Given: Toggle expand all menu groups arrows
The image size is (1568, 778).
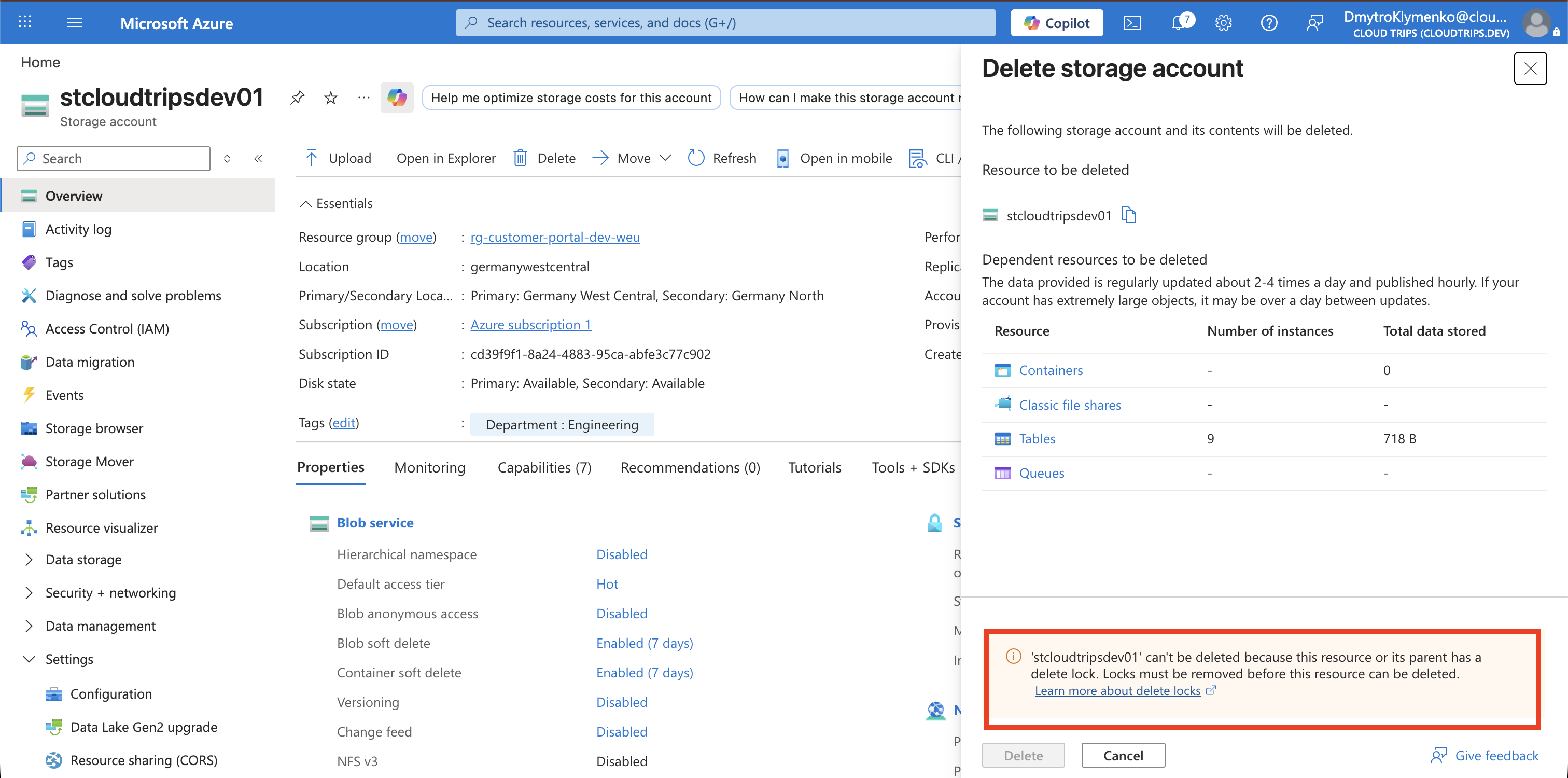Looking at the screenshot, I should coord(227,158).
